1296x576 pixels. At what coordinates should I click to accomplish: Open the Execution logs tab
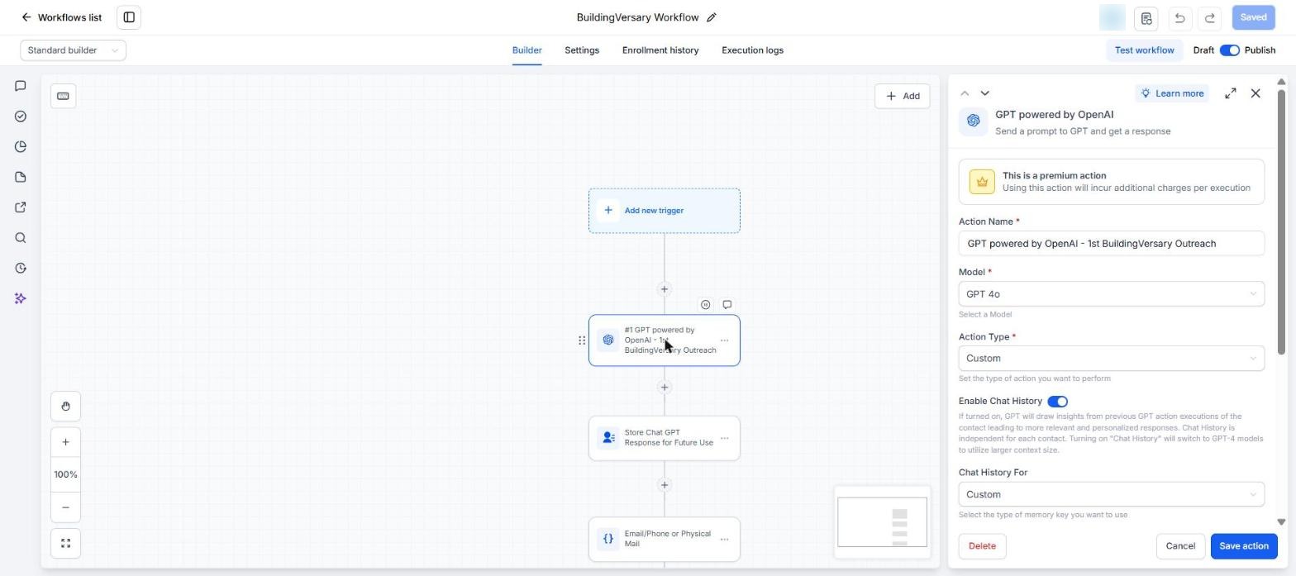[752, 50]
